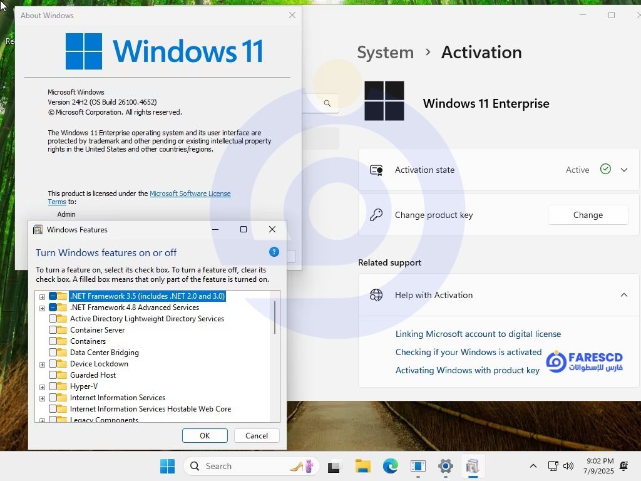The image size is (641, 481).
Task: Enable Active Directory Lightweight Directory Services
Action: pyautogui.click(x=53, y=319)
